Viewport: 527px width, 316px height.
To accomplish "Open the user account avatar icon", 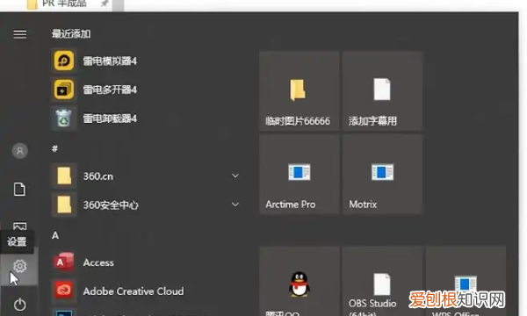I will (20, 151).
